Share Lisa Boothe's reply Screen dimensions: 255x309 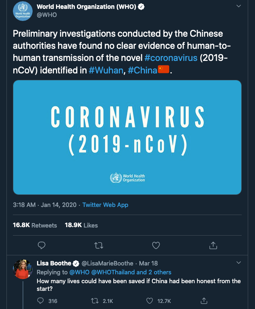tap(204, 301)
